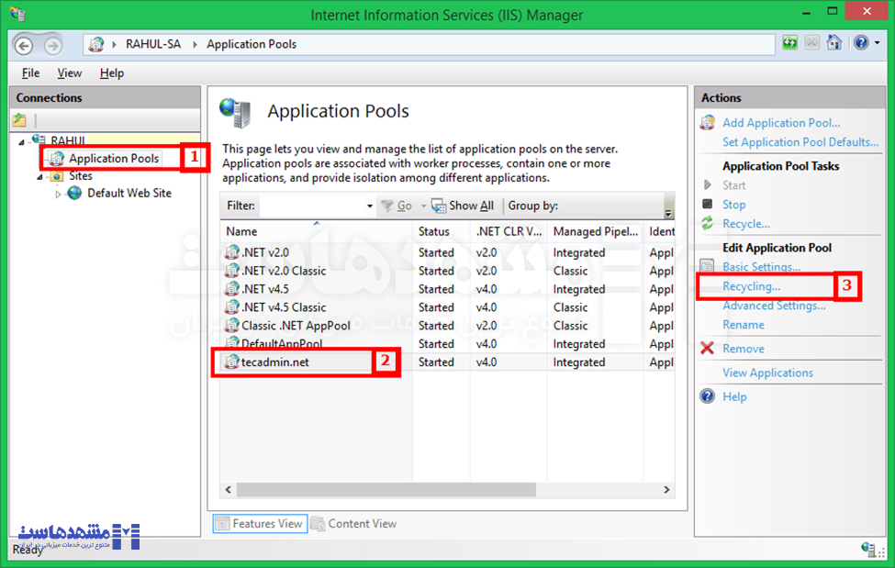
Task: Click the status bar network icon
Action: tap(868, 549)
